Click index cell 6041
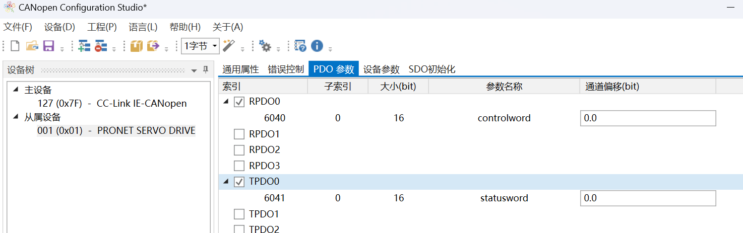Screen dimensions: 743x233 (x=275, y=198)
